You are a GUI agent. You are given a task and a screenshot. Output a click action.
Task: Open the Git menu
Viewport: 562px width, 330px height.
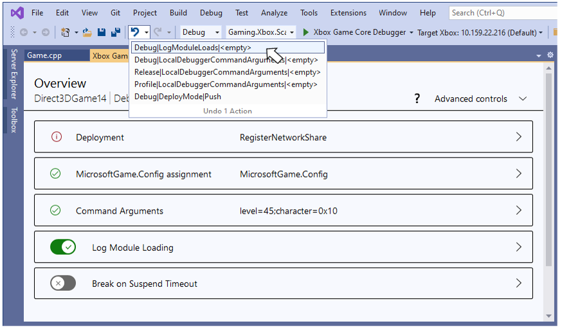click(115, 13)
